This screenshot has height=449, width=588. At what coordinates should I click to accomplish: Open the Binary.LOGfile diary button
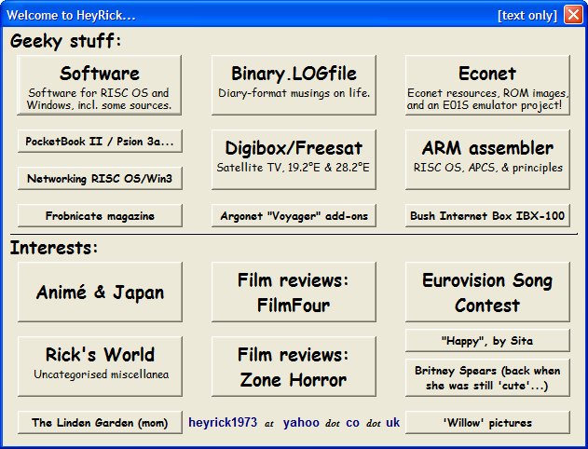294,85
